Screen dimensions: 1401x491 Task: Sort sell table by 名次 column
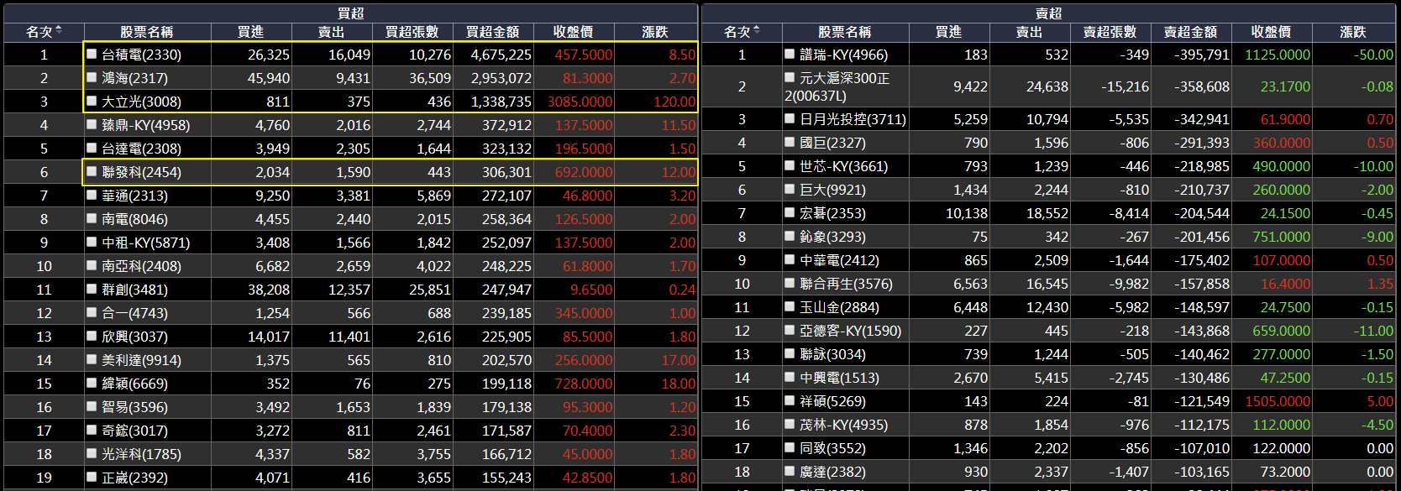coord(742,32)
